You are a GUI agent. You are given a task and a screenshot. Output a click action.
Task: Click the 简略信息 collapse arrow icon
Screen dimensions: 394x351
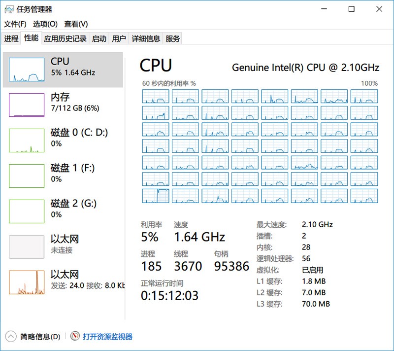click(x=10, y=337)
